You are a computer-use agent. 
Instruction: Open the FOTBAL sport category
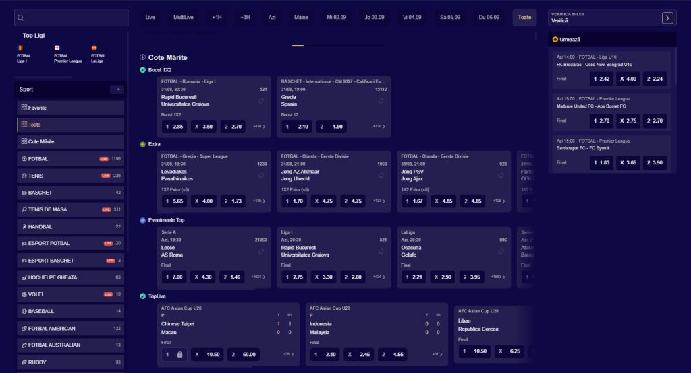click(70, 159)
